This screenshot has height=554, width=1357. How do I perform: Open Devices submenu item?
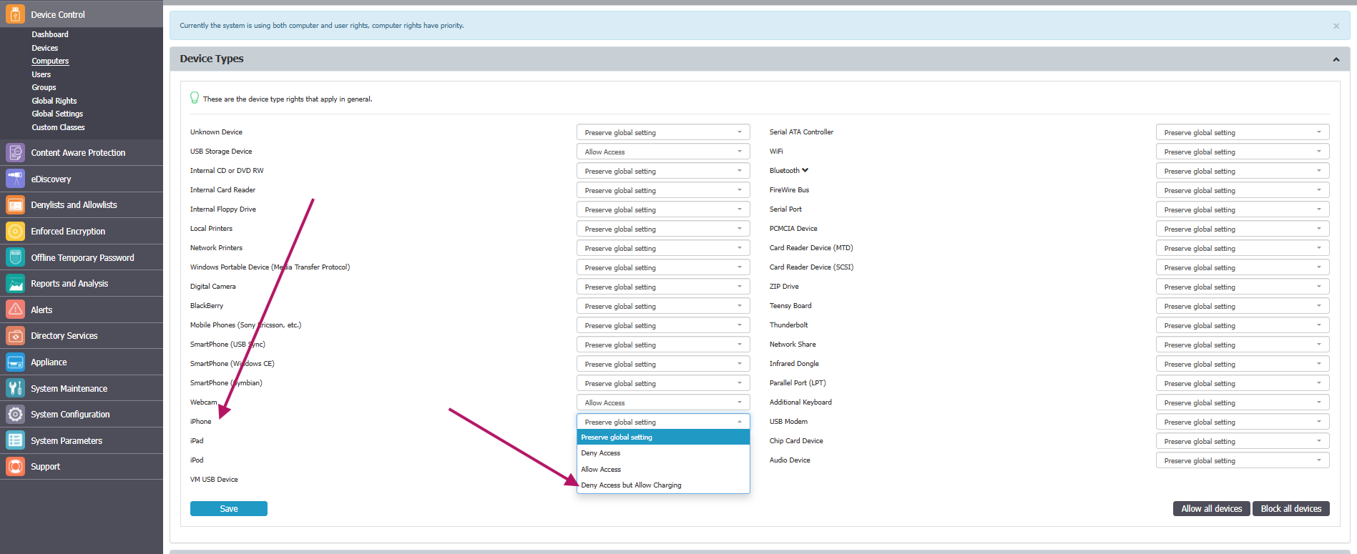(x=45, y=48)
